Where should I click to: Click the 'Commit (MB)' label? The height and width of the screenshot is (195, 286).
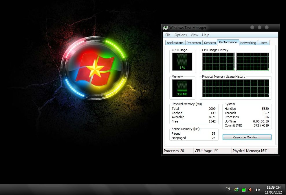coord(233,125)
